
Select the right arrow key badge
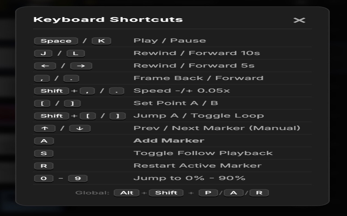point(81,66)
